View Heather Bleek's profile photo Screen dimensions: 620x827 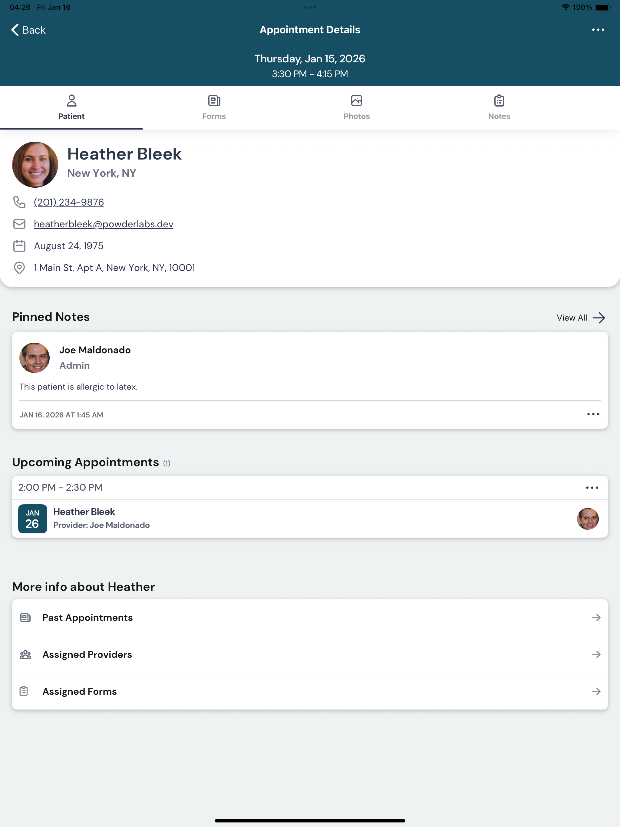coord(35,164)
